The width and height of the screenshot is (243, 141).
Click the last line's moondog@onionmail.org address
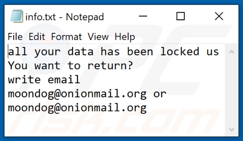(x=77, y=108)
